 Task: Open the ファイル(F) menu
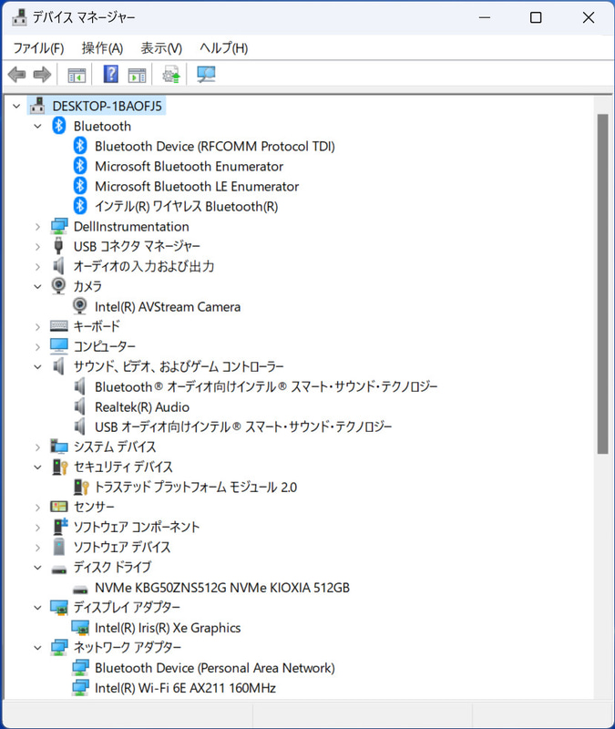coord(38,48)
